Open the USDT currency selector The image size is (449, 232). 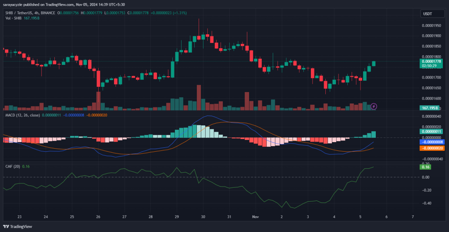coord(427,14)
